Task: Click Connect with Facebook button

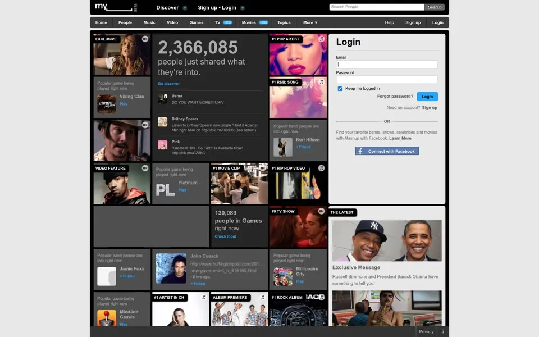Action: (x=387, y=151)
